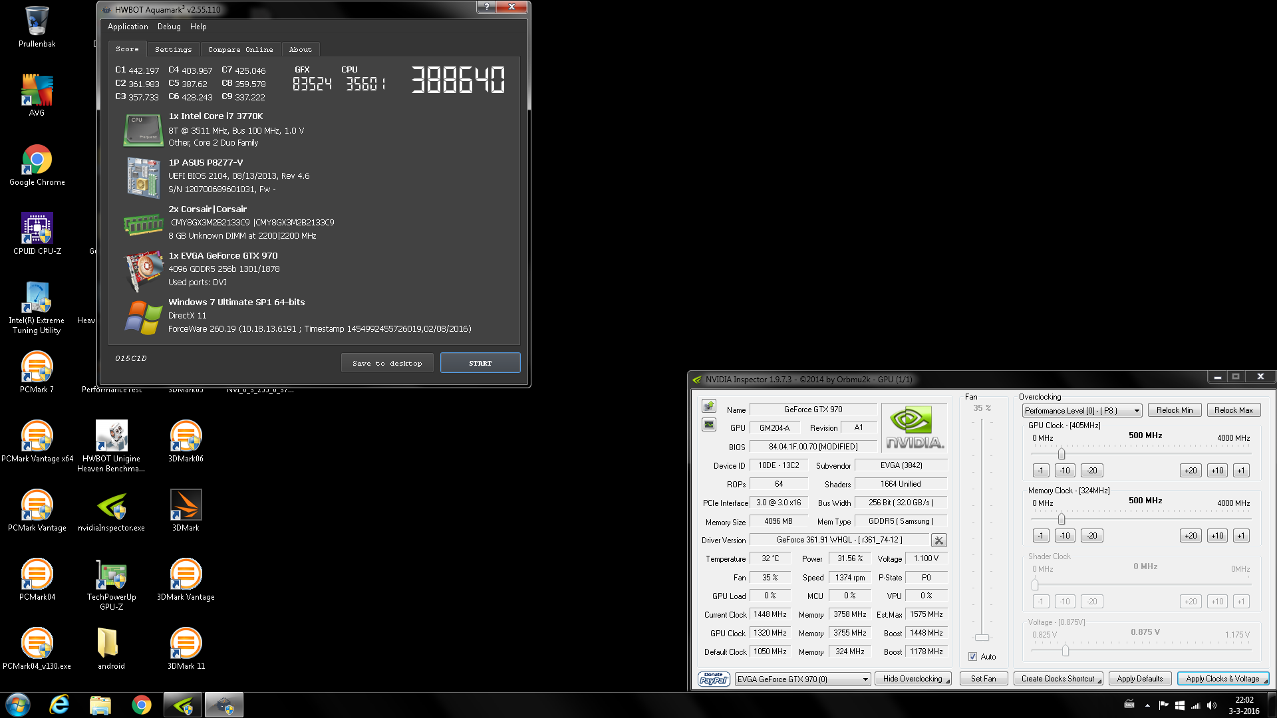Click the Fan speed vertical slider handle
This screenshot has height=718, width=1277.
982,638
